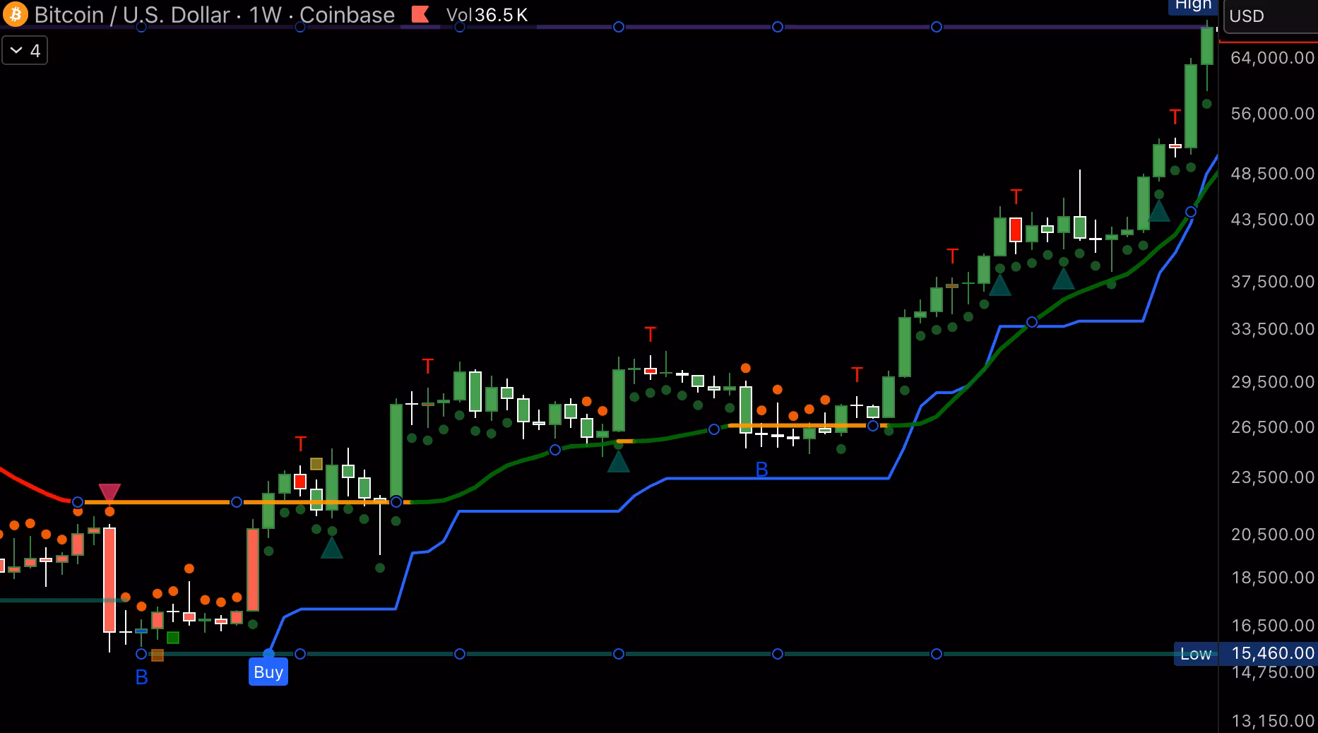The height and width of the screenshot is (733, 1318).
Task: Click the Vol 36.5K volume reading
Action: pos(487,15)
